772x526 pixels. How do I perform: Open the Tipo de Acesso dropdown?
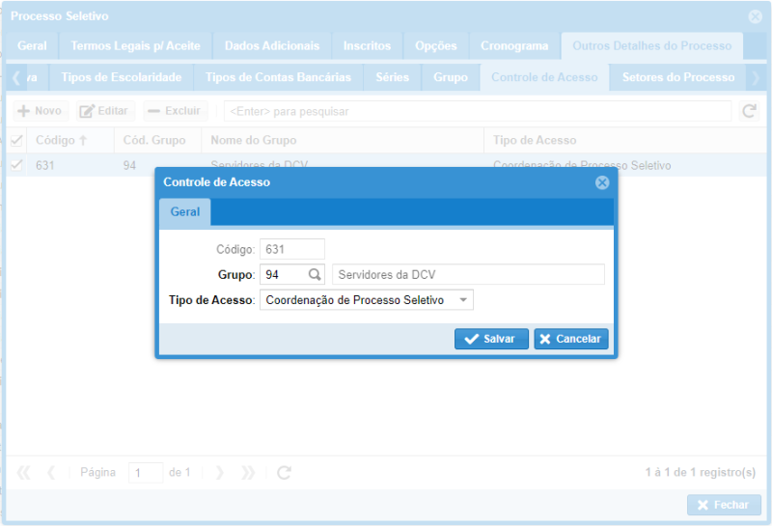tap(464, 300)
